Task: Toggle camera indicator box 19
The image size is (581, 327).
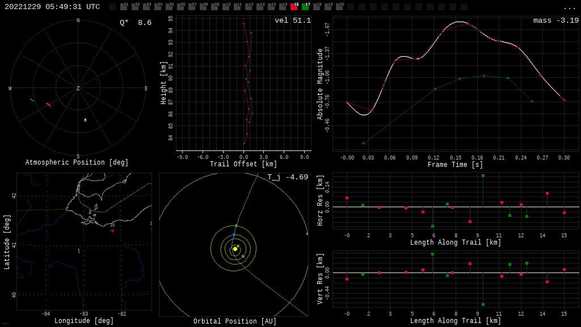Action: 328,7
